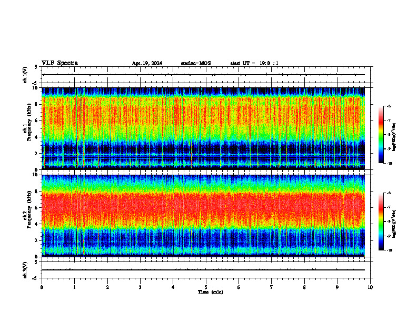Click the "3" tick on the Time axis
417x322 pixels.
tap(141, 287)
